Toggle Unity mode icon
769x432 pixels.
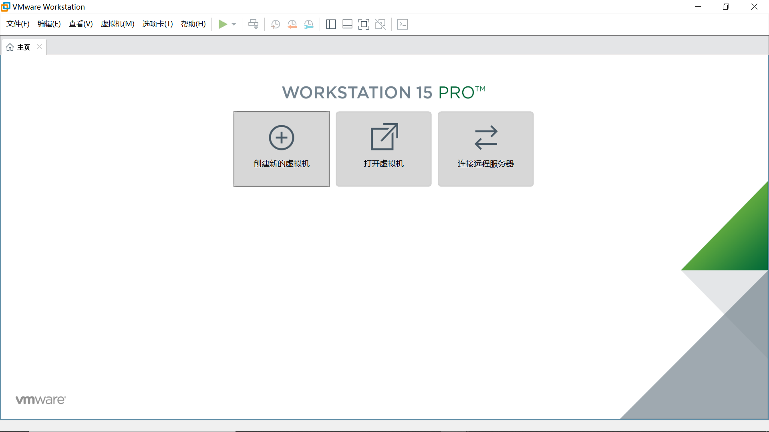pyautogui.click(x=380, y=24)
